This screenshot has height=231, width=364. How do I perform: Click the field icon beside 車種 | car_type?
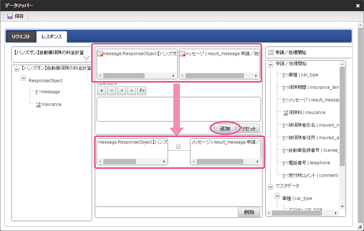pos(285,75)
